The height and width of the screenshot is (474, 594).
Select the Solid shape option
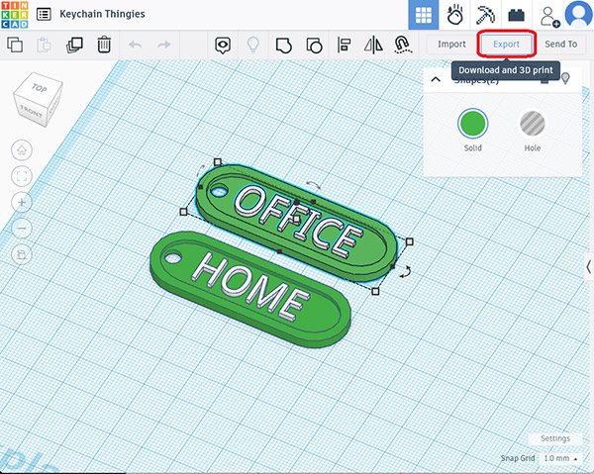click(472, 124)
